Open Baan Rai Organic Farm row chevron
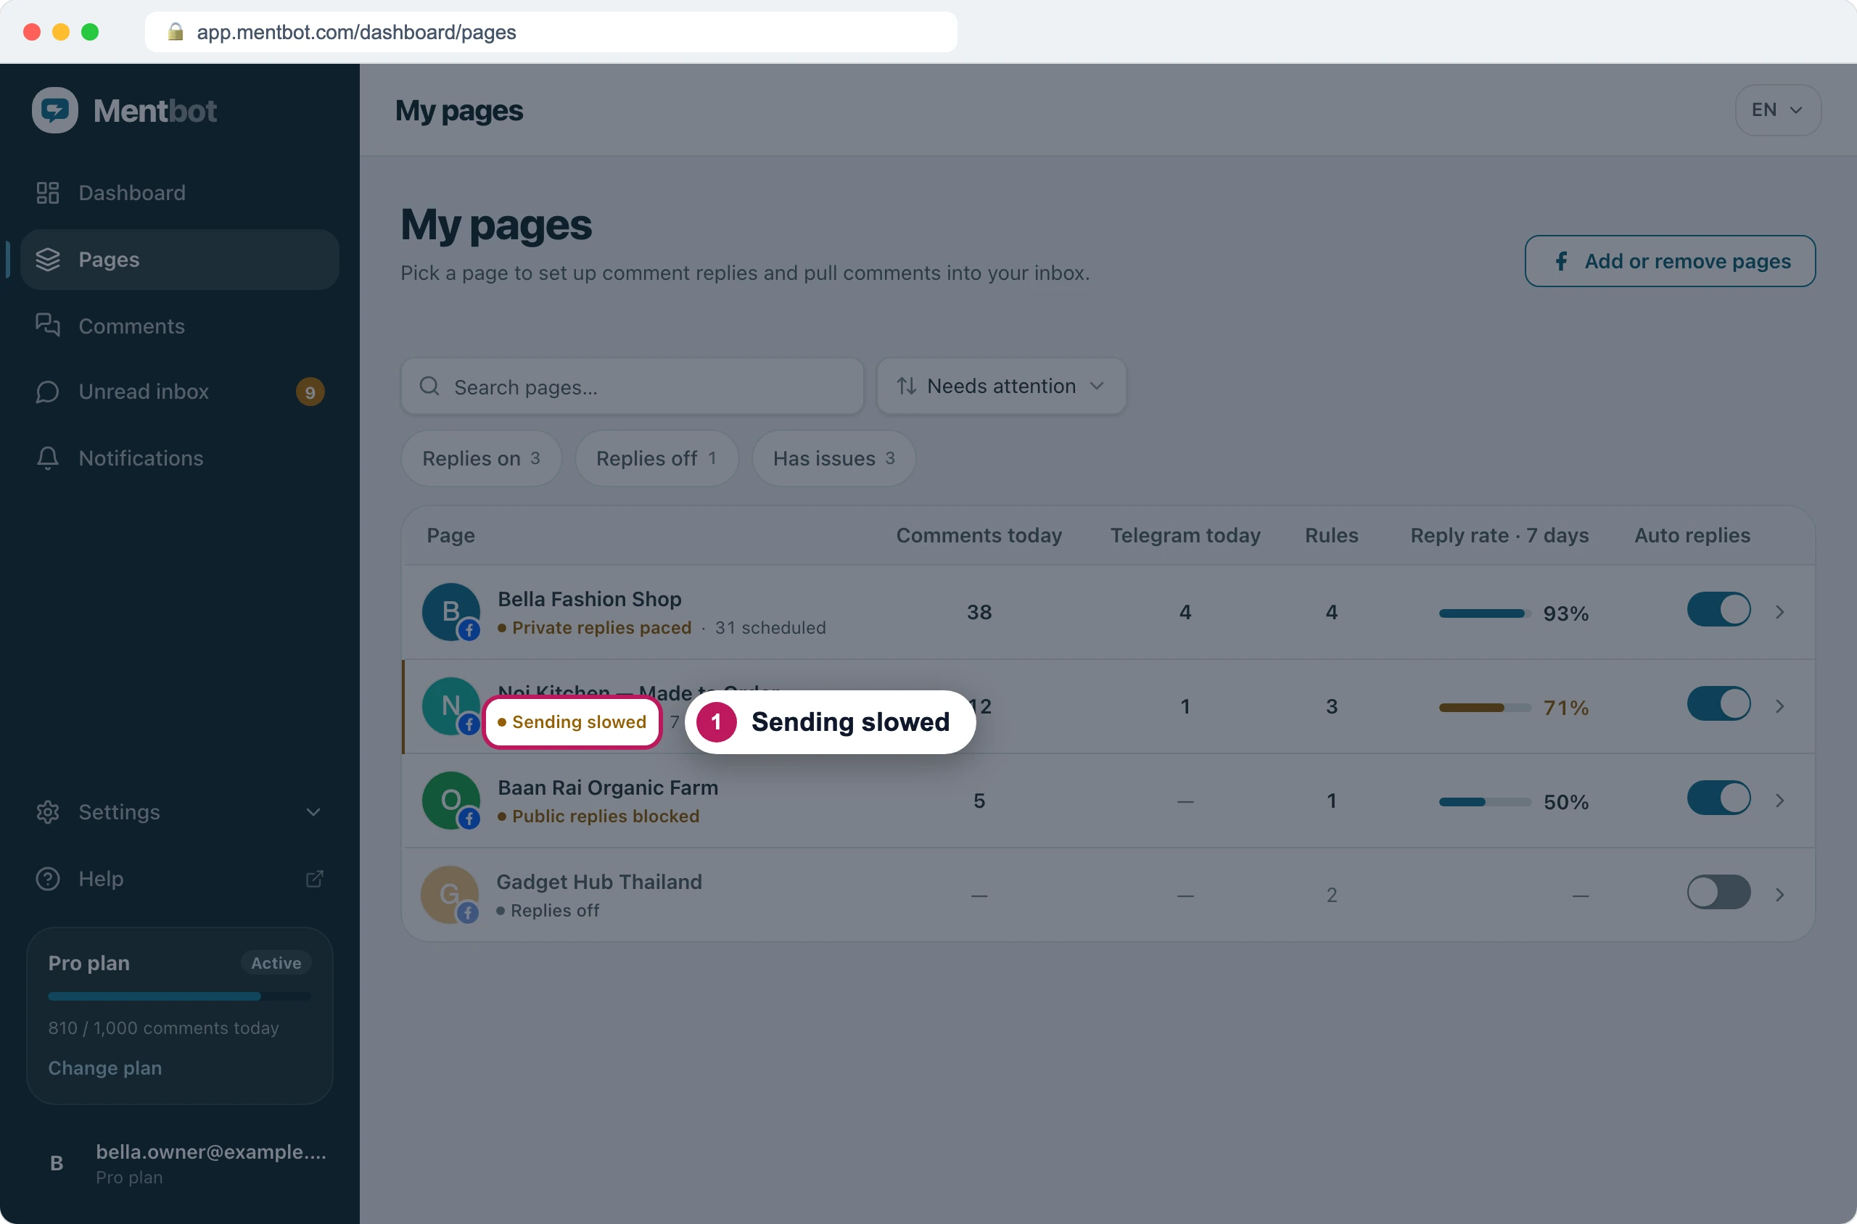 click(1779, 801)
